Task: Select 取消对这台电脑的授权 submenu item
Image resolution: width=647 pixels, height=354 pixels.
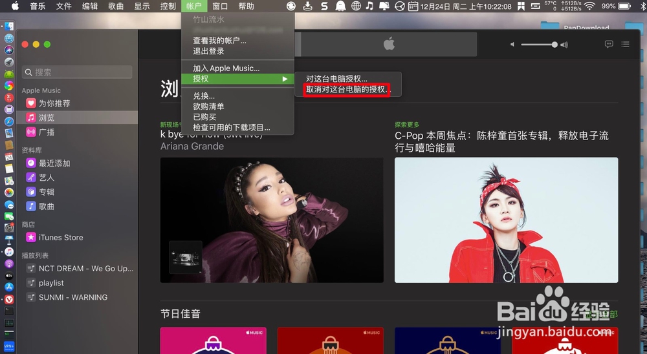Action: (x=348, y=89)
